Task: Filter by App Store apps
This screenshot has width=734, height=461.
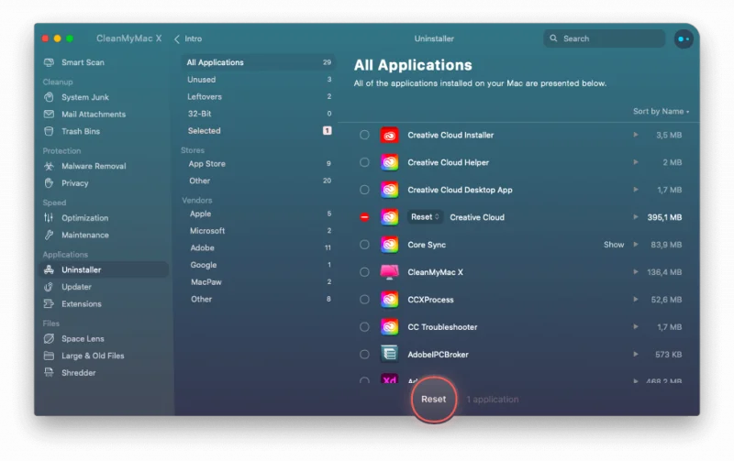Action: coord(259,164)
